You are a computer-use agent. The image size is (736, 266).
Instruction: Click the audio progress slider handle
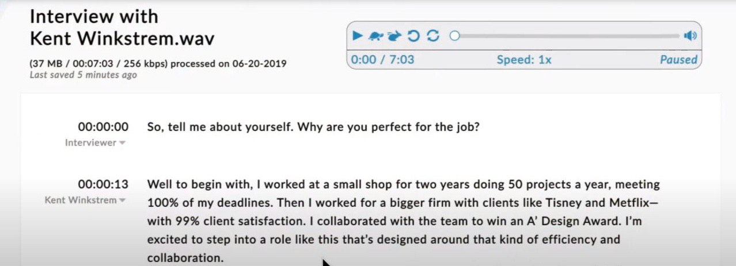(454, 36)
